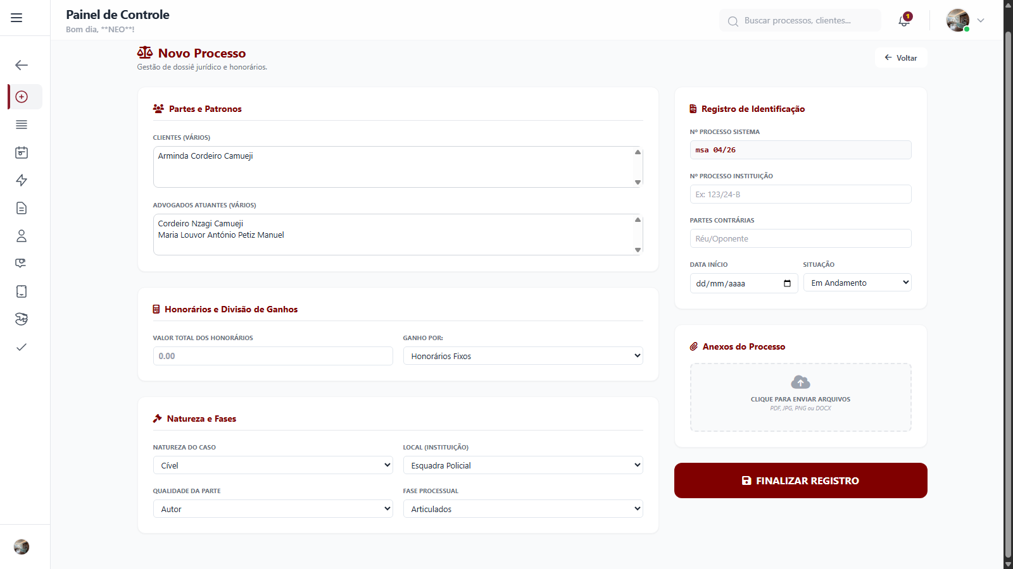Image resolution: width=1013 pixels, height=569 pixels.
Task: Click the checkmark icon in sidebar
Action: pyautogui.click(x=22, y=347)
